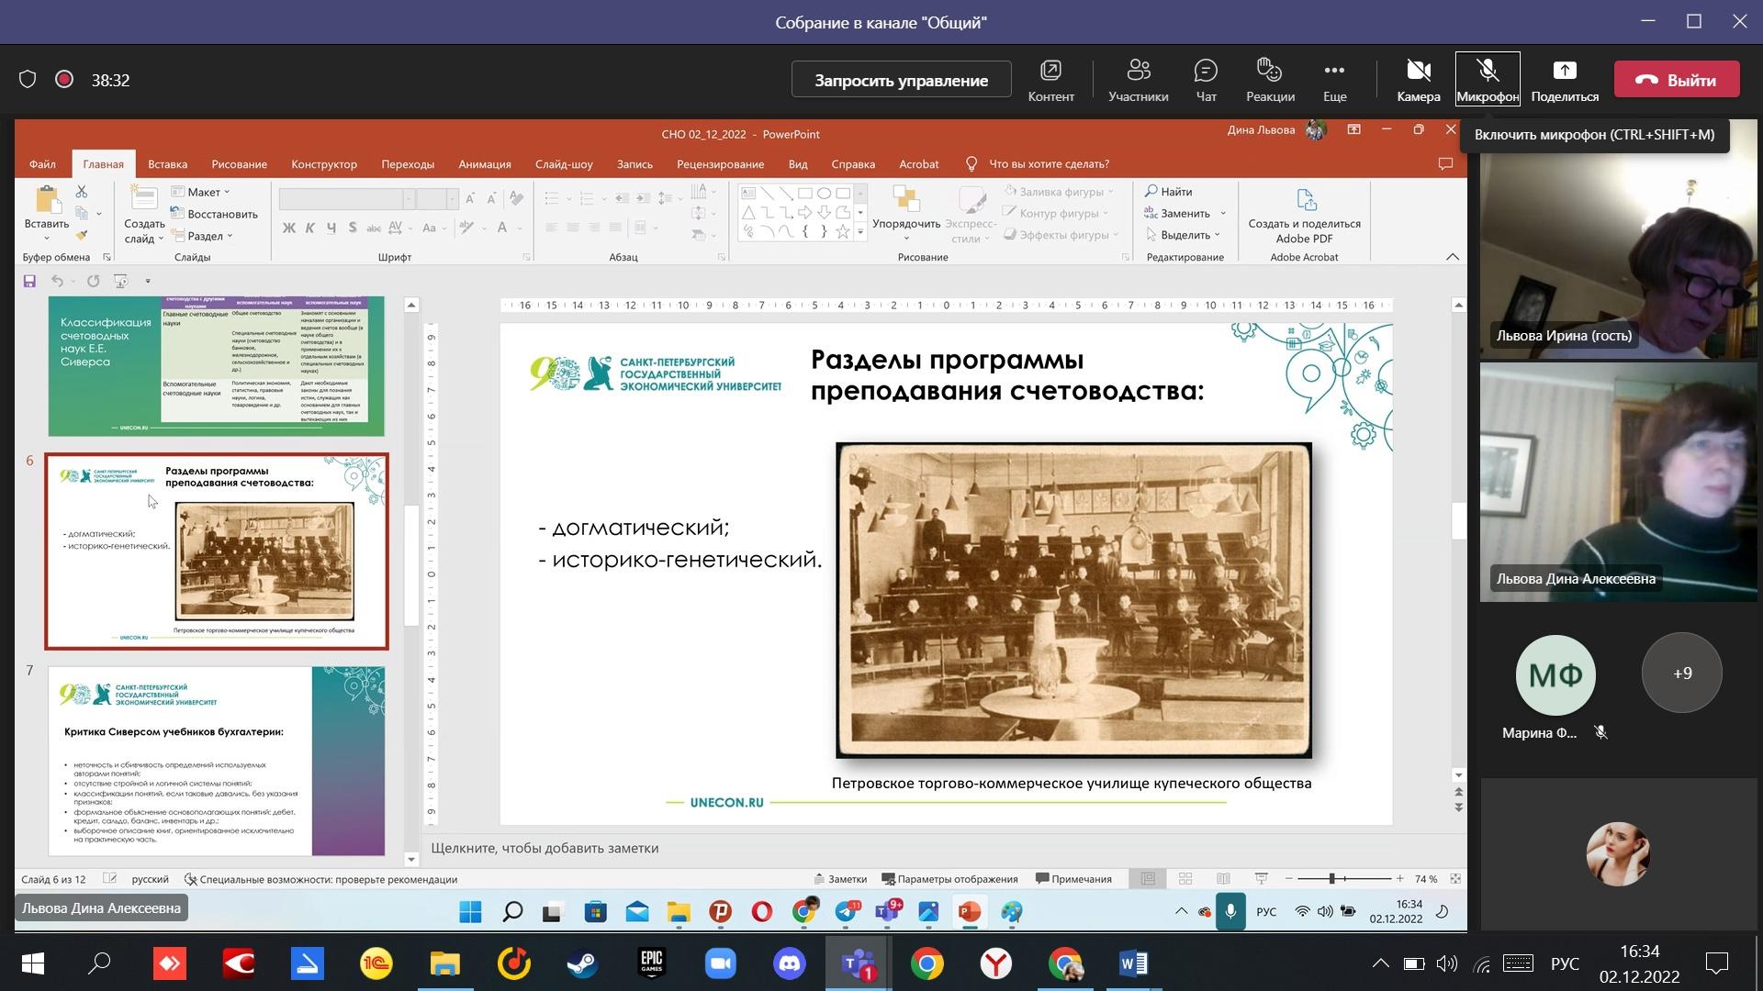Viewport: 1763px width, 991px height.
Task: Click Поделиться to share screen
Action: point(1565,80)
